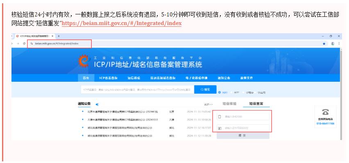
Task: Open 首页 in the blue navigation bar
Action: [86, 78]
